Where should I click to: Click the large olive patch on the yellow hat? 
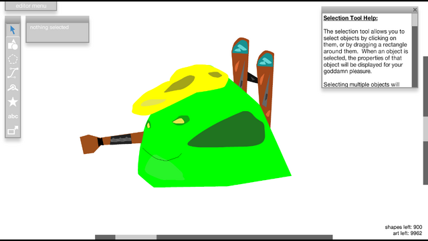180,83
